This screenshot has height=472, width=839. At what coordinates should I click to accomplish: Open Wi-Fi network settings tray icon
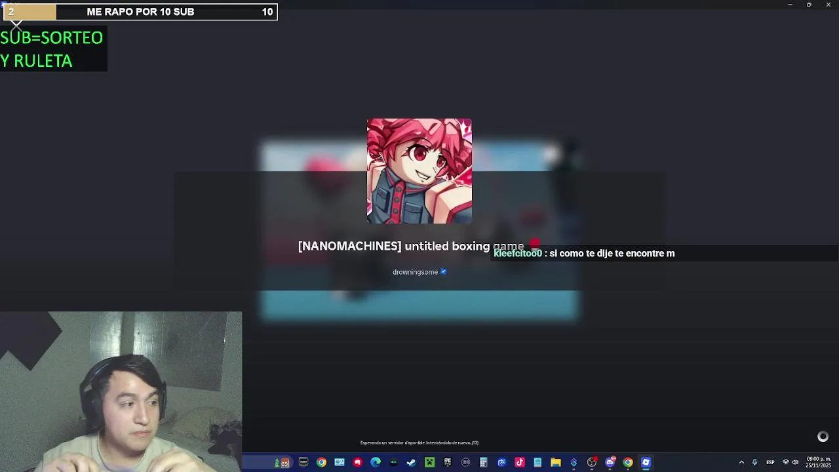786,462
